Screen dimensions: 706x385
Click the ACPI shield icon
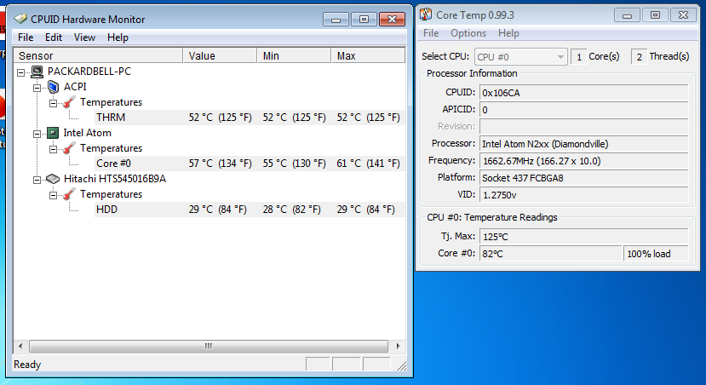[x=53, y=87]
